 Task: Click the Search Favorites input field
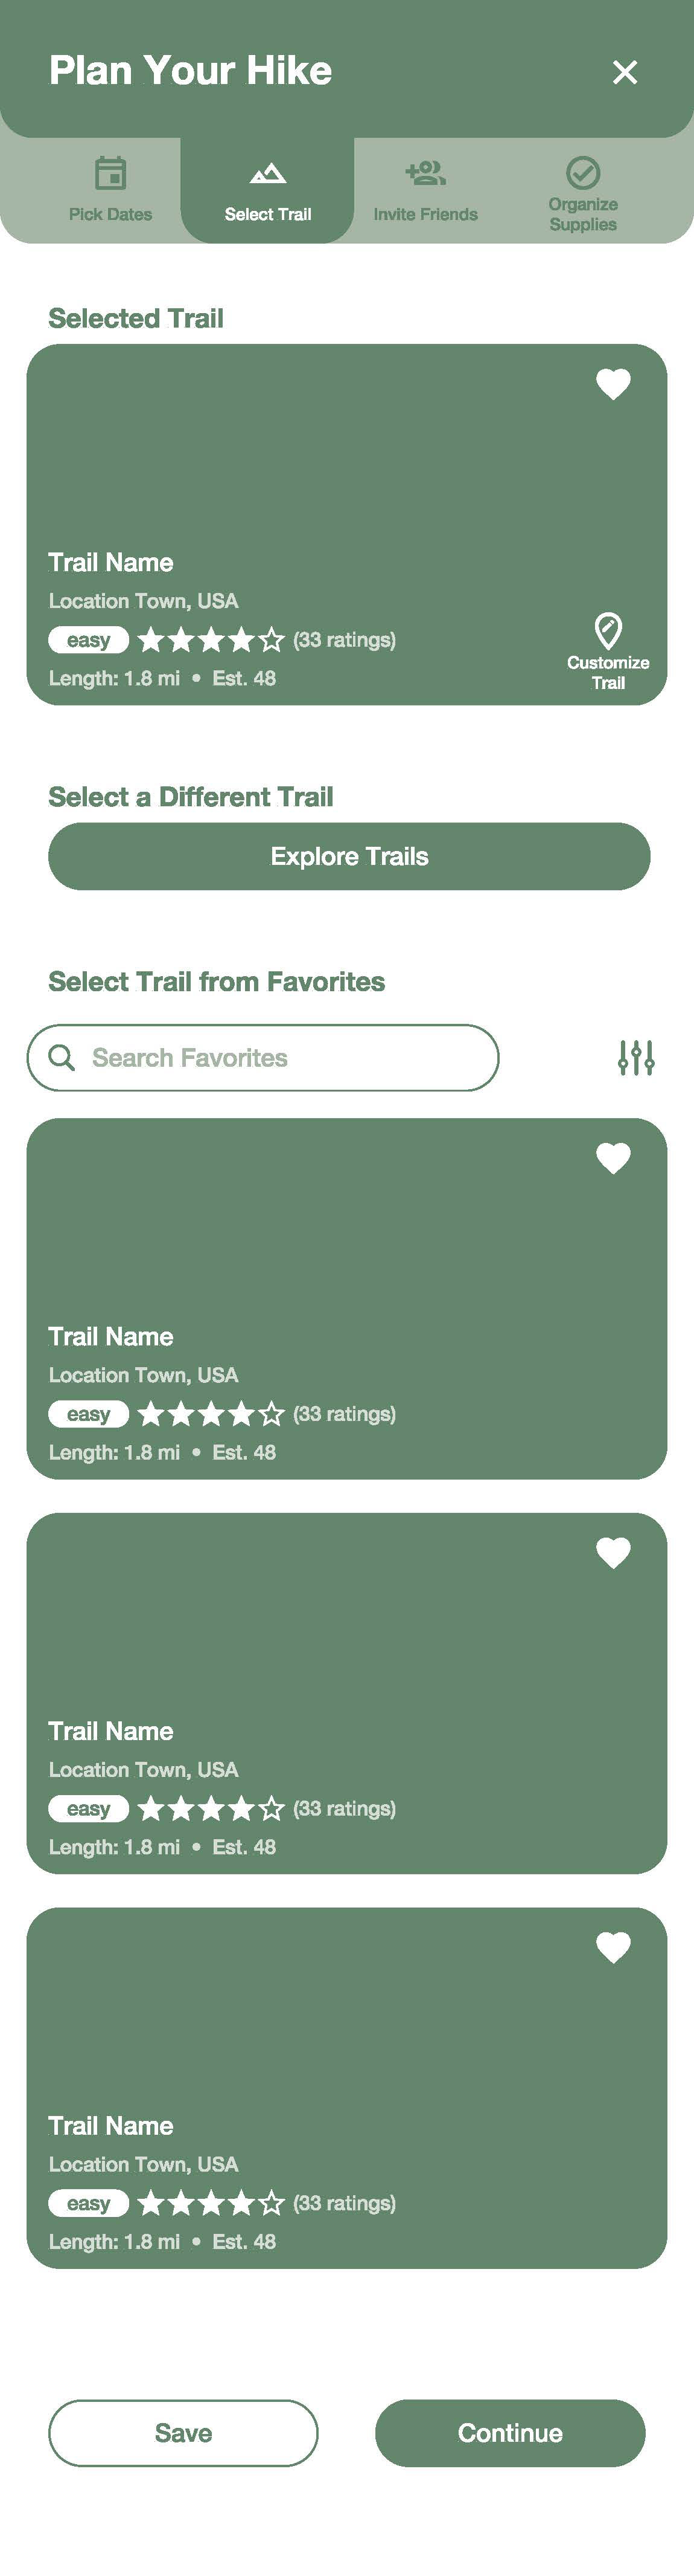pos(263,1057)
